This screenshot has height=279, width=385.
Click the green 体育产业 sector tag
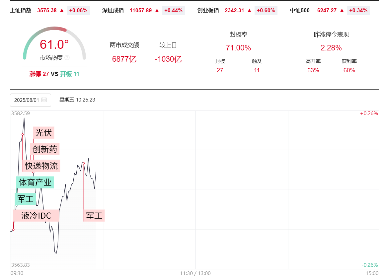tap(35, 182)
